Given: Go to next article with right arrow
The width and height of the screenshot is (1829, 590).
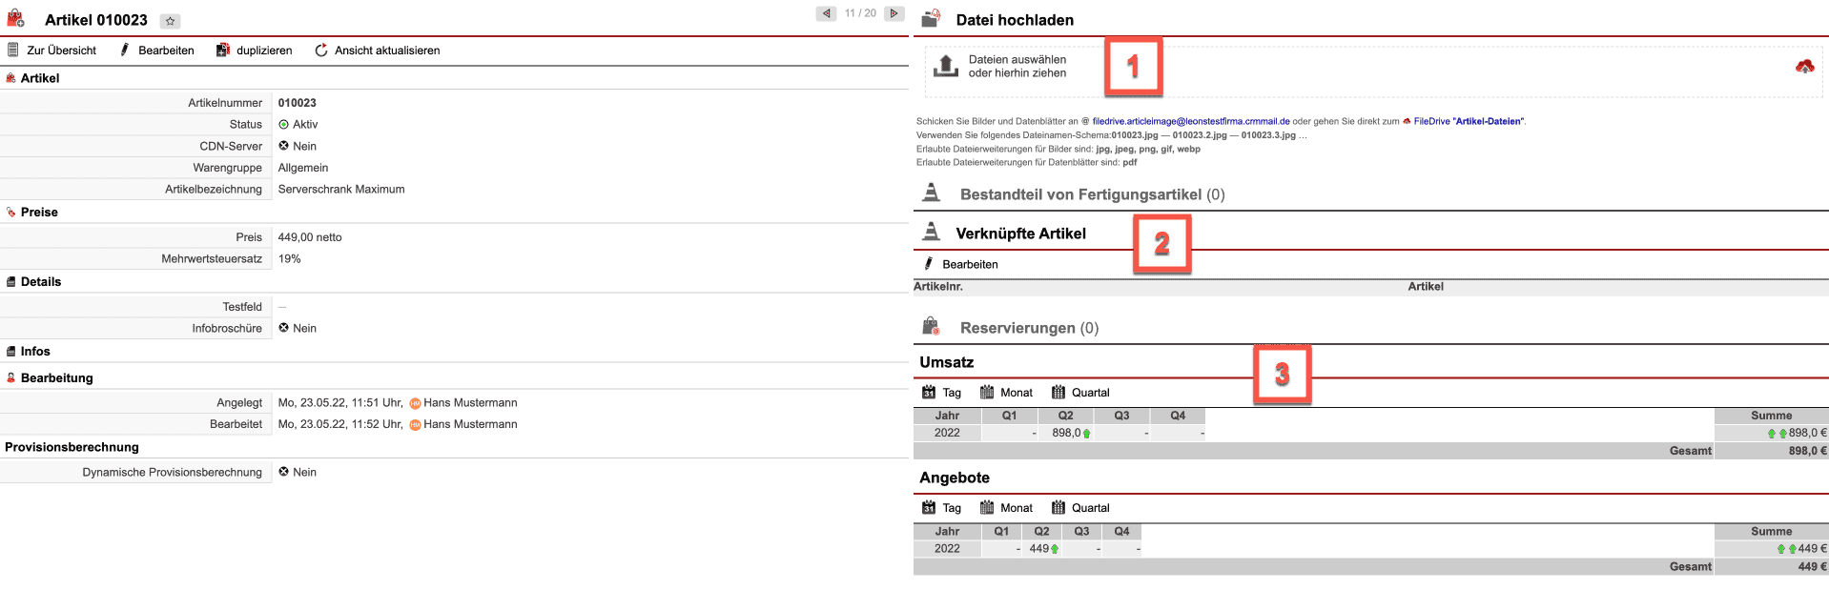Looking at the screenshot, I should click(x=894, y=13).
